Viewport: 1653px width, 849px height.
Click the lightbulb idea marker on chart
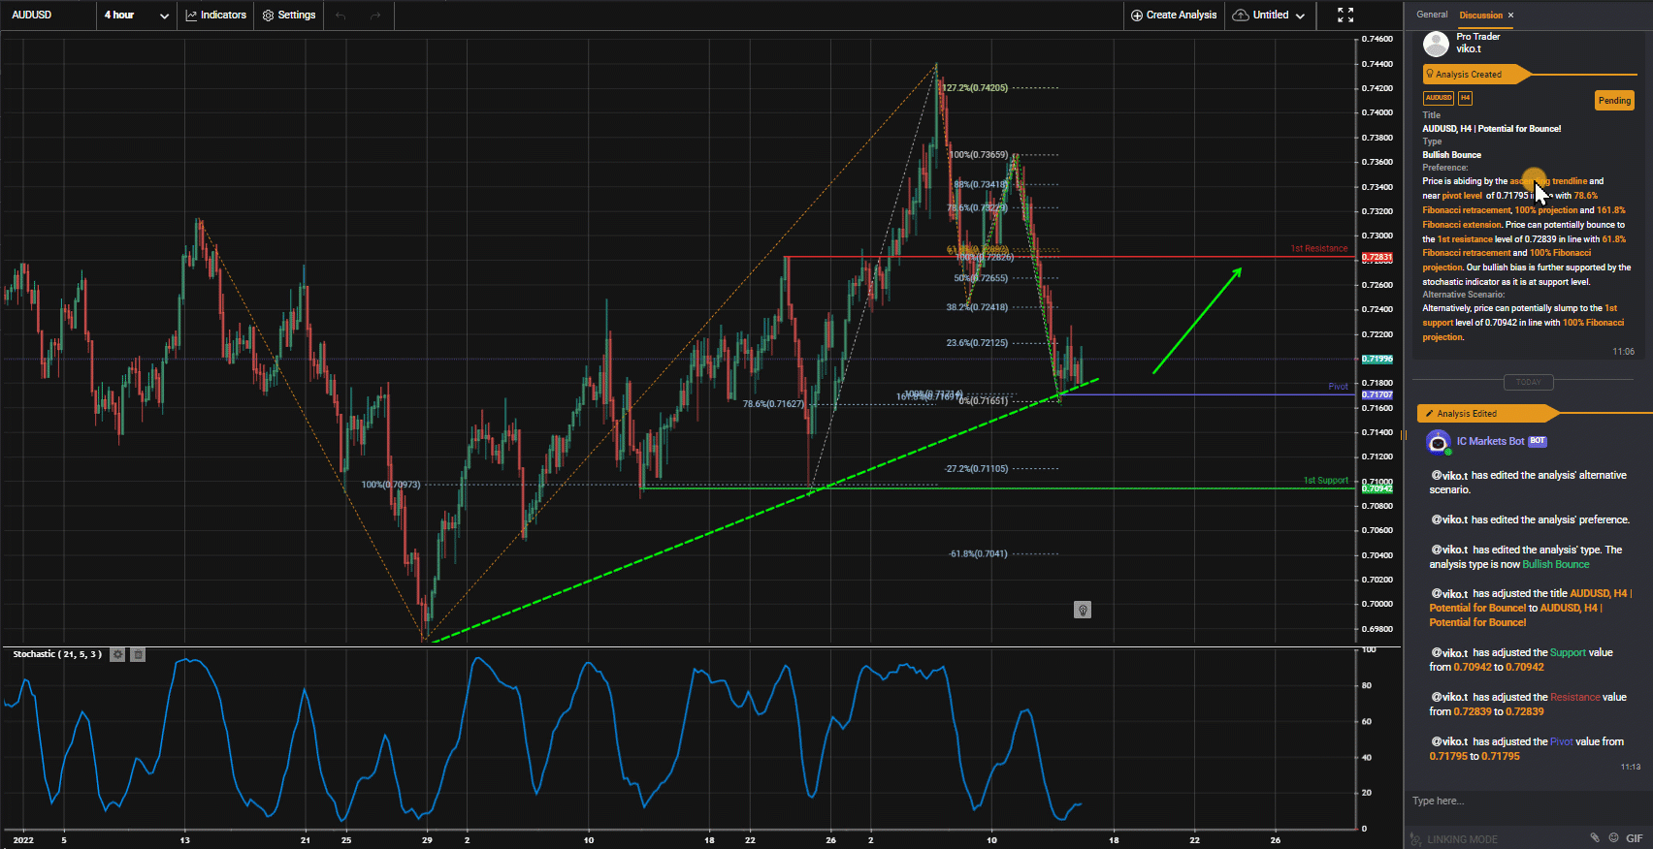coord(1083,610)
